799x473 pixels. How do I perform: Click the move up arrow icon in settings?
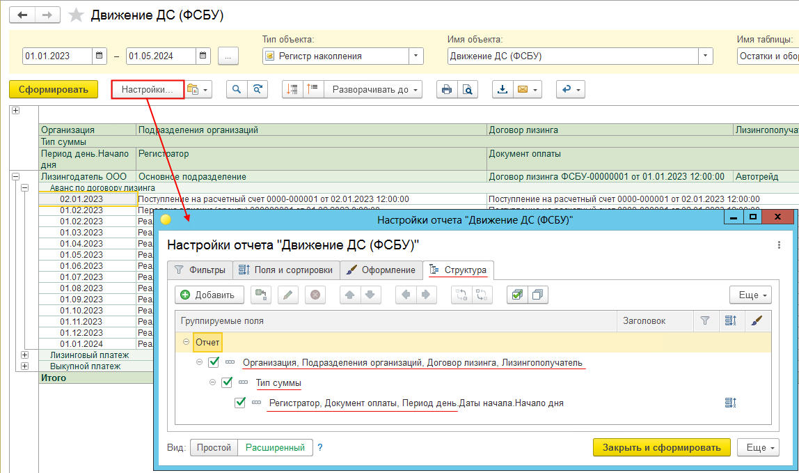coord(350,295)
